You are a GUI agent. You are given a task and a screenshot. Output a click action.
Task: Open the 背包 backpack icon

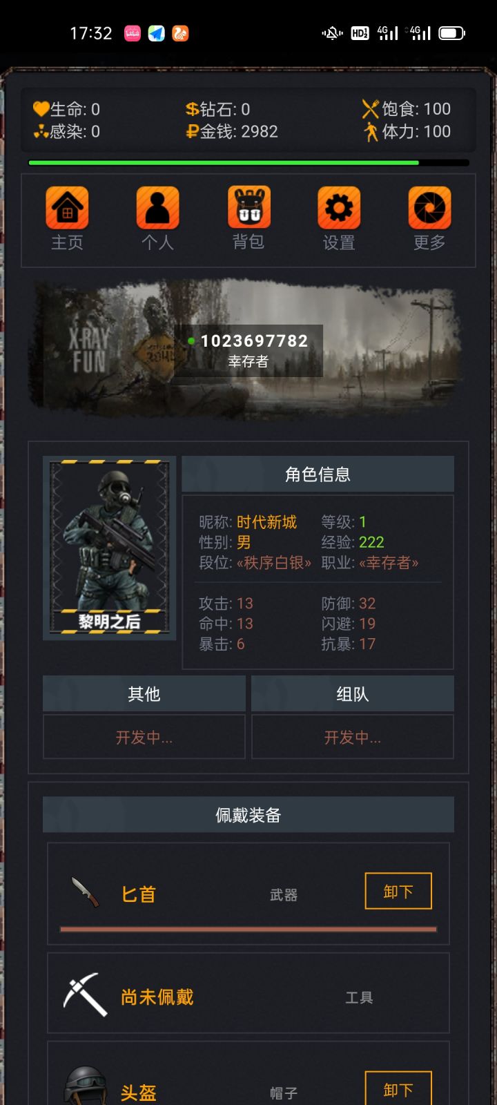[x=248, y=207]
